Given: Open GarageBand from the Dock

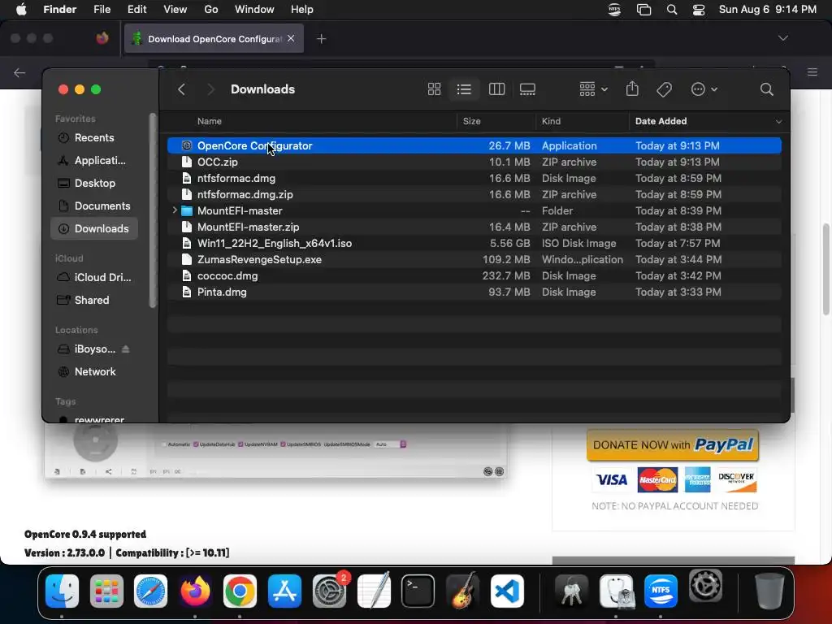Looking at the screenshot, I should click(x=462, y=590).
